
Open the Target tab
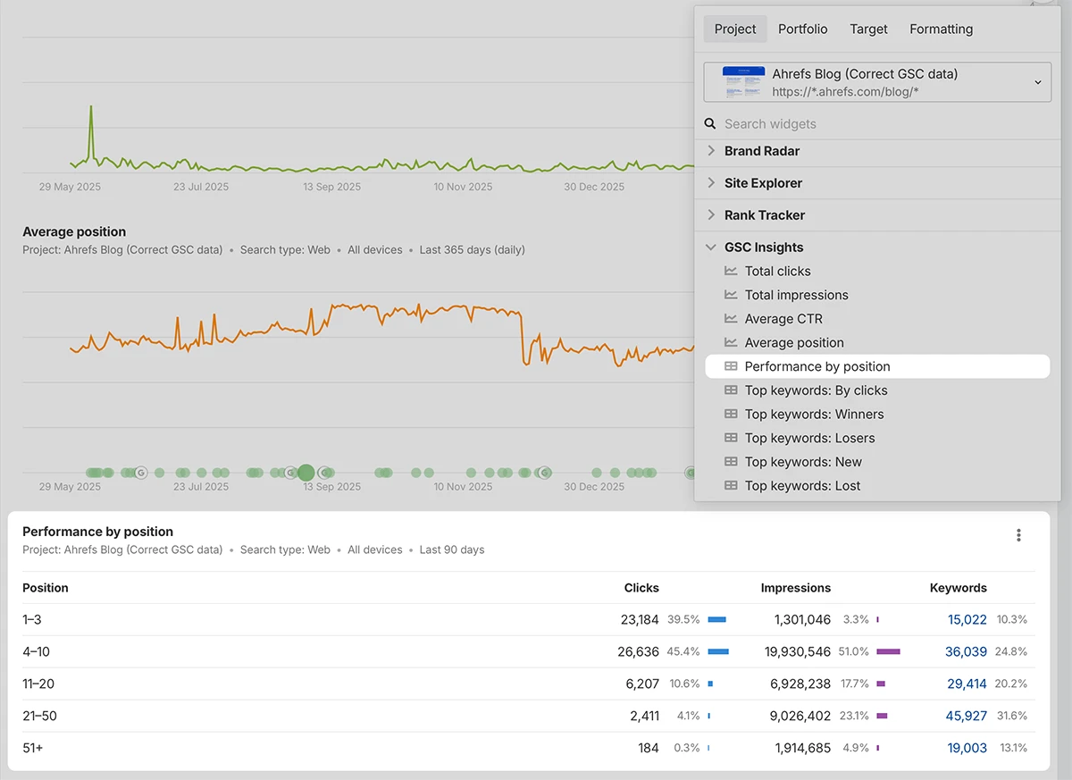(x=868, y=29)
